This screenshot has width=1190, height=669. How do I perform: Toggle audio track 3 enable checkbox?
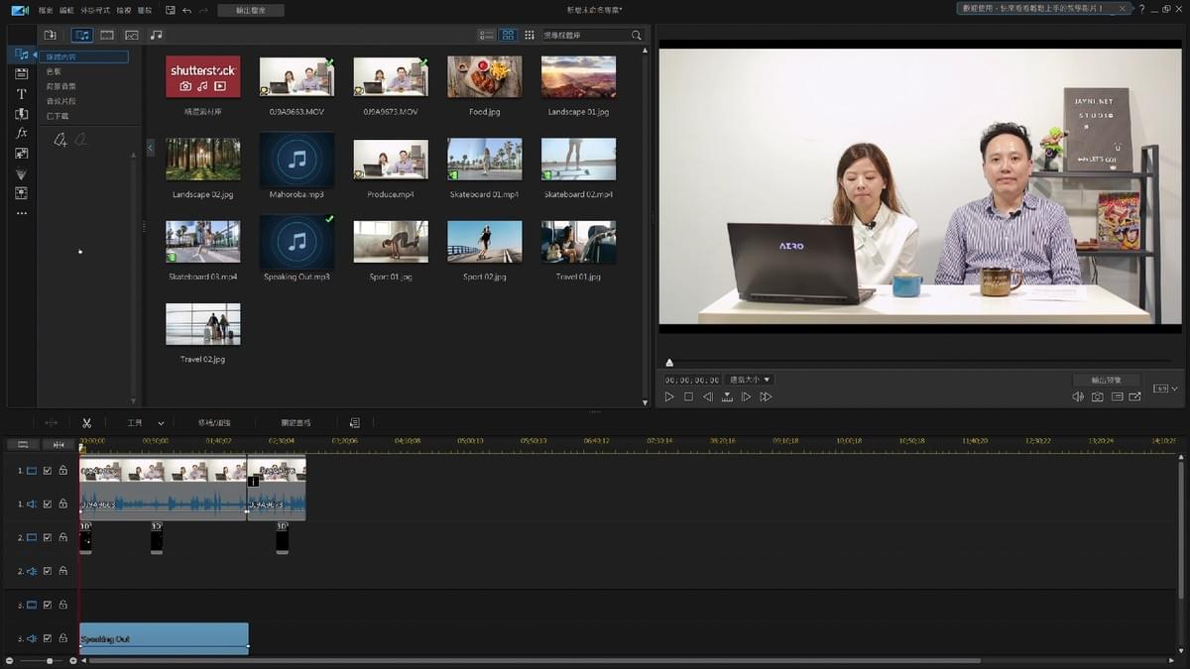[48, 638]
